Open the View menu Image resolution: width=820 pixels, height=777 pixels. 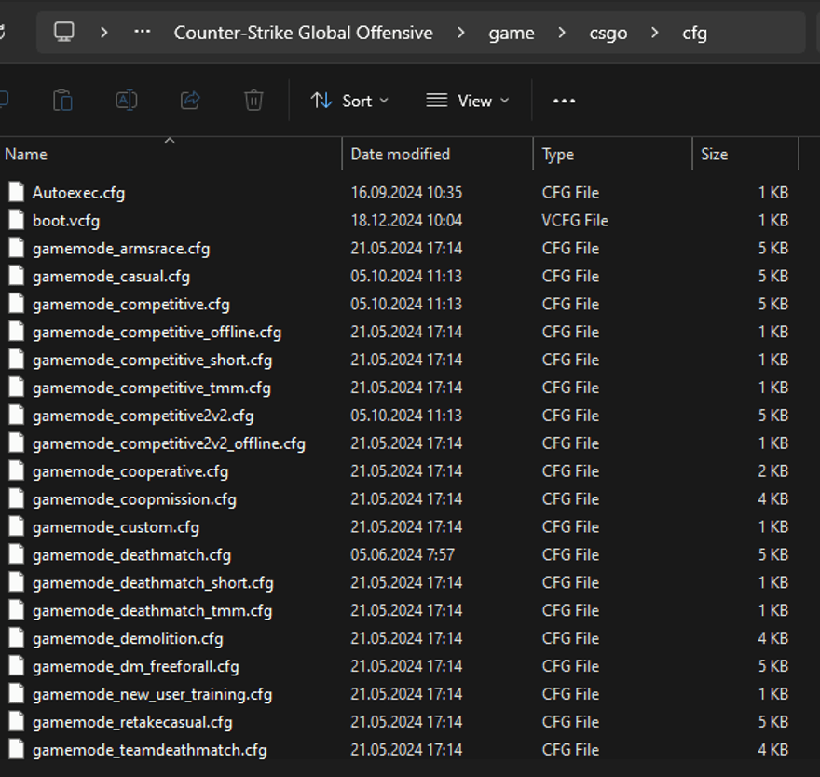pyautogui.click(x=468, y=101)
